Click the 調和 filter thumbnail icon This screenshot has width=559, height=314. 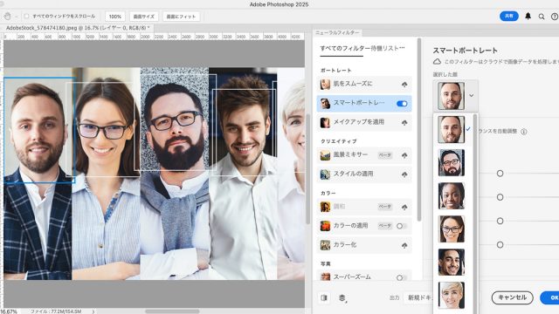click(x=325, y=207)
